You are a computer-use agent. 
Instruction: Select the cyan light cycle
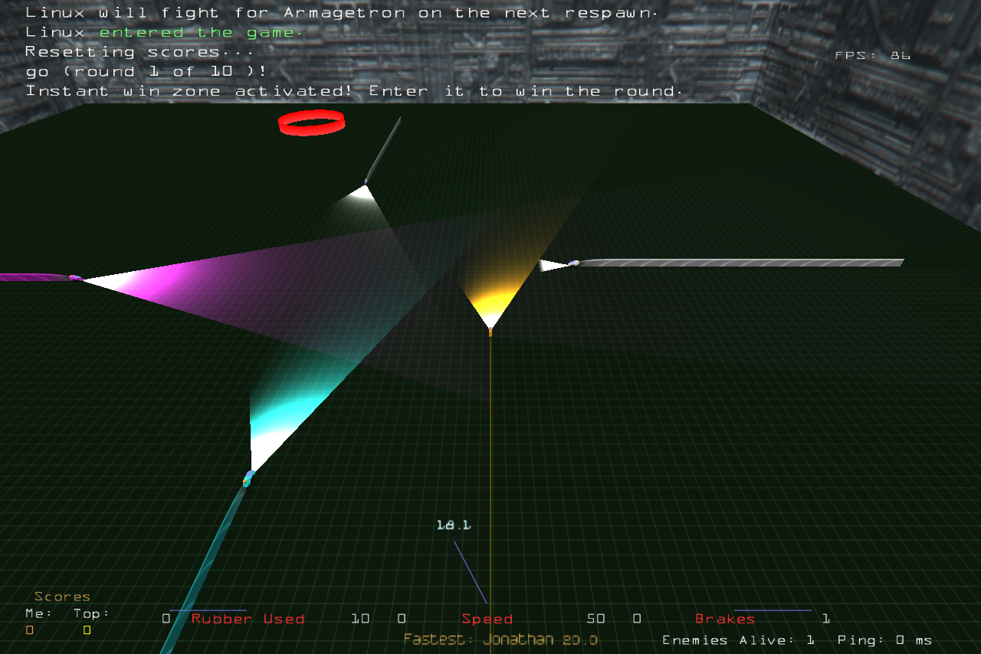click(x=248, y=479)
